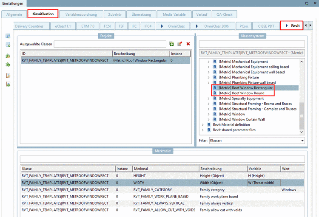The height and width of the screenshot is (217, 319).
Task: Open W (Throat width) variable dropdown
Action: pyautogui.click(x=264, y=183)
